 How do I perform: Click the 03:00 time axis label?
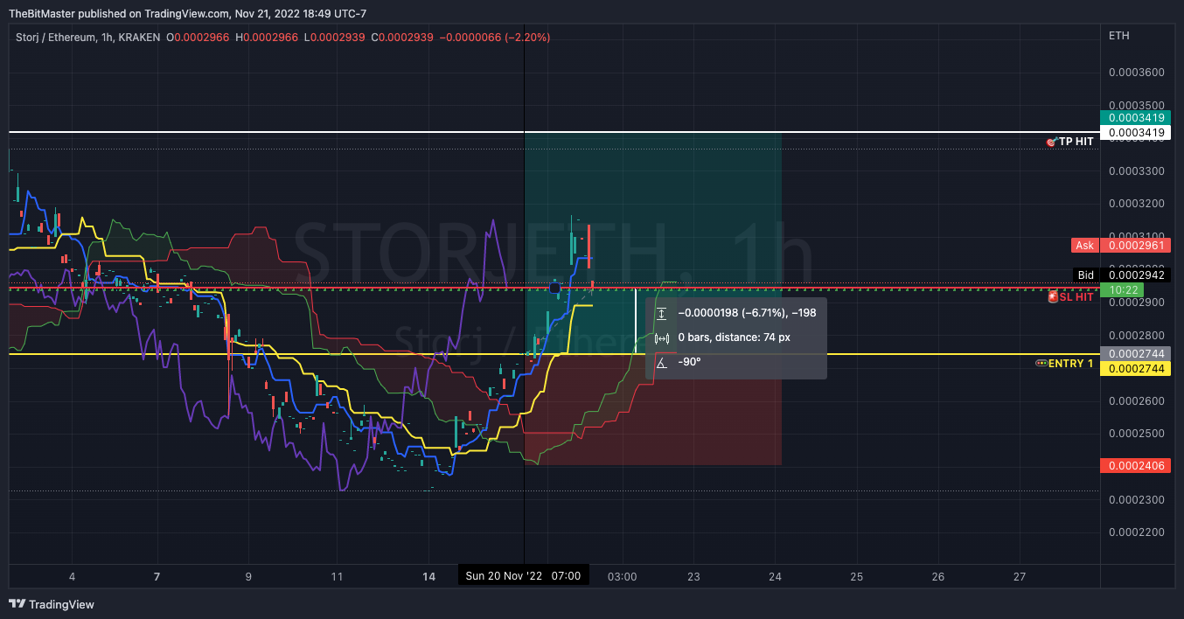(623, 577)
